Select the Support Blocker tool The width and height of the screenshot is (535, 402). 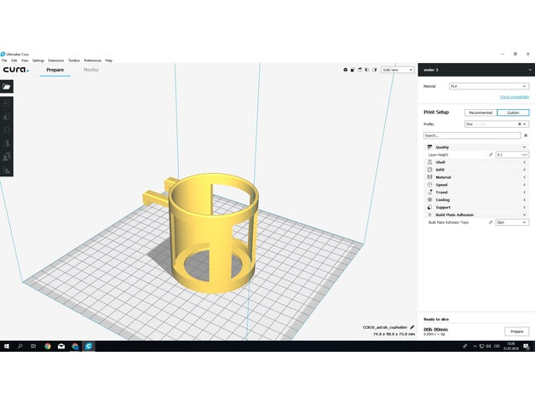pos(7,169)
